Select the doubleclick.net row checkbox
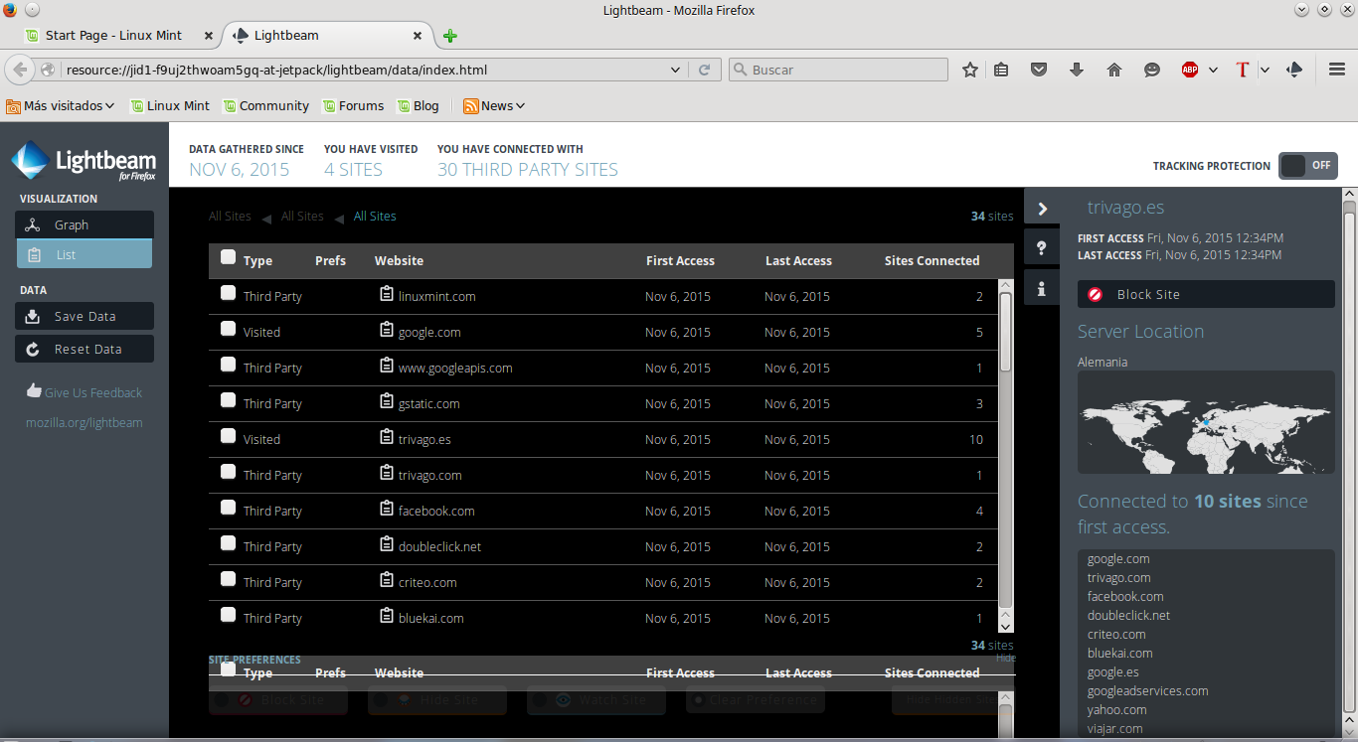1358x742 pixels. 228,543
